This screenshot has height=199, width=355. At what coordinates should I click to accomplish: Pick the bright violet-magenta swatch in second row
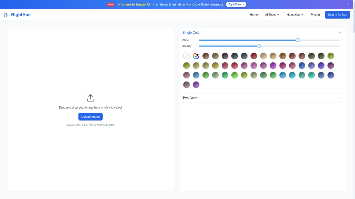pyautogui.click(x=273, y=66)
